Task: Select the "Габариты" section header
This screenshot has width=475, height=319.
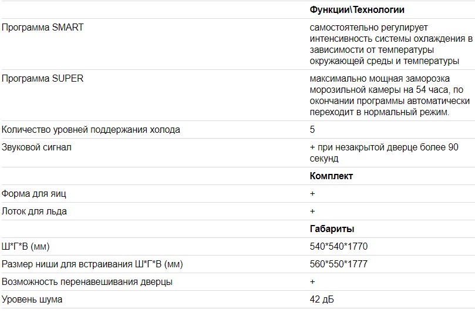Action: (x=332, y=229)
